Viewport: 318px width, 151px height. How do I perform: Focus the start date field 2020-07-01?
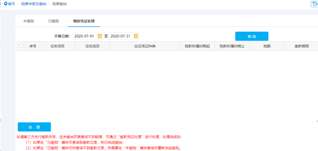click(85, 36)
